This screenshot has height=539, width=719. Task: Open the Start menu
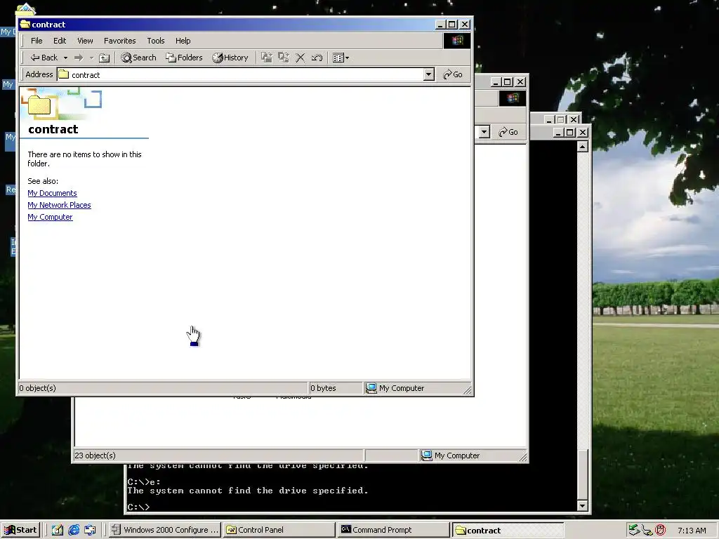click(x=20, y=530)
